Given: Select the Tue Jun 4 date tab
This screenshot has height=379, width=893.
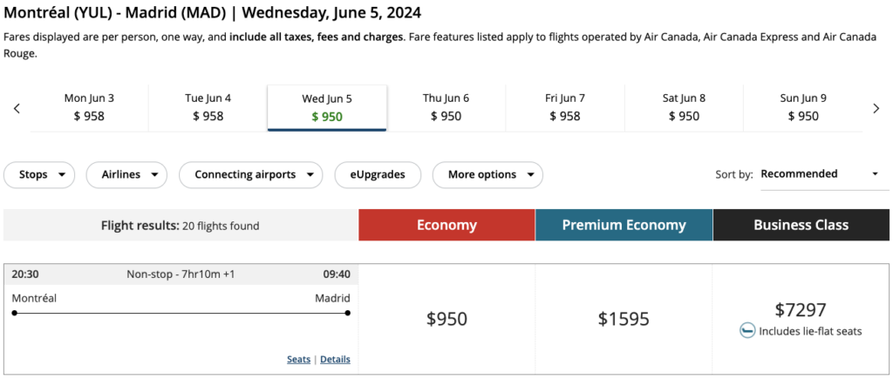Looking at the screenshot, I should click(x=208, y=107).
